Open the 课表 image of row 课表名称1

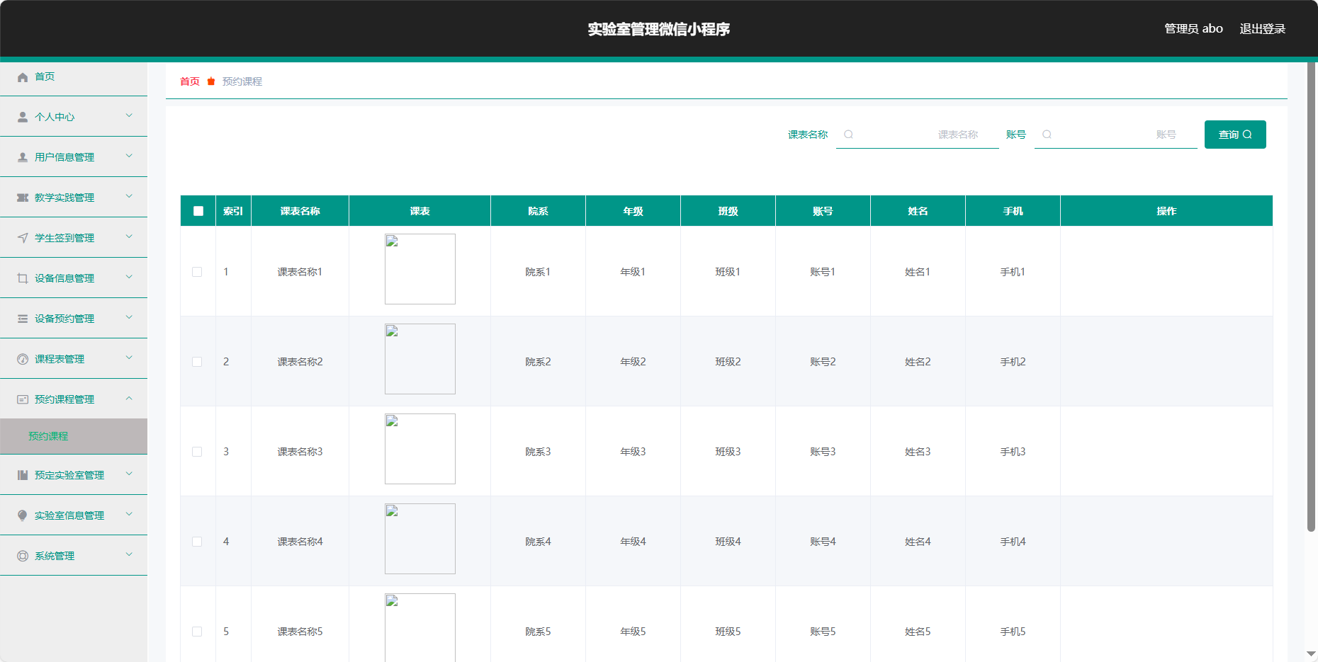[420, 269]
